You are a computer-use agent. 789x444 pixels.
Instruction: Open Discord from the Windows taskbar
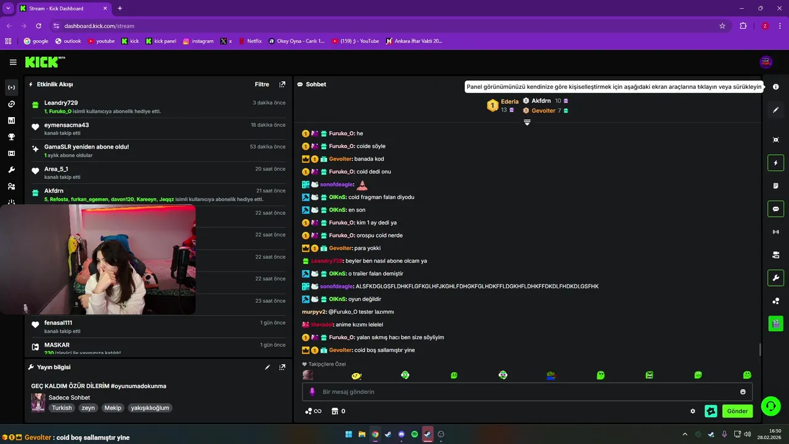click(402, 434)
